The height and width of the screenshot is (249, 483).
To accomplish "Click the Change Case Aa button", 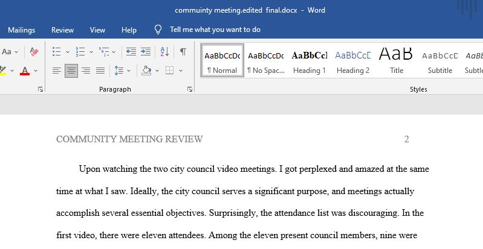I will tap(7, 52).
